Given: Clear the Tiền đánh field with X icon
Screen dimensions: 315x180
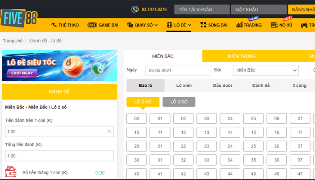Looking at the screenshot, I should 109,131.
